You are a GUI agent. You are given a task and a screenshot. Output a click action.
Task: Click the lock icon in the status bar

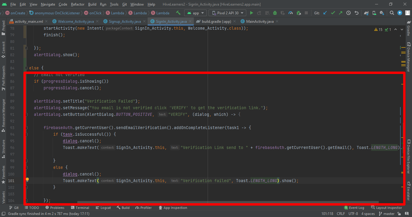tap(399, 214)
